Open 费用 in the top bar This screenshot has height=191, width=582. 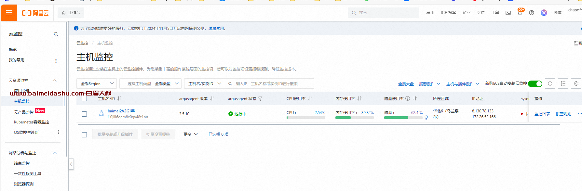click(430, 13)
